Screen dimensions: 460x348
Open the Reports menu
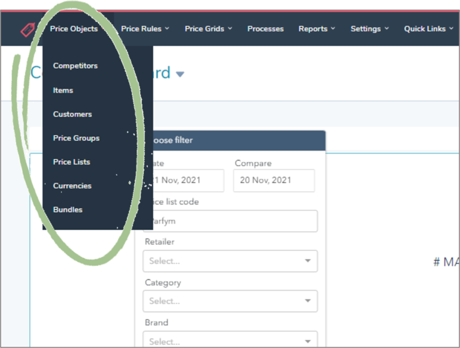click(317, 29)
